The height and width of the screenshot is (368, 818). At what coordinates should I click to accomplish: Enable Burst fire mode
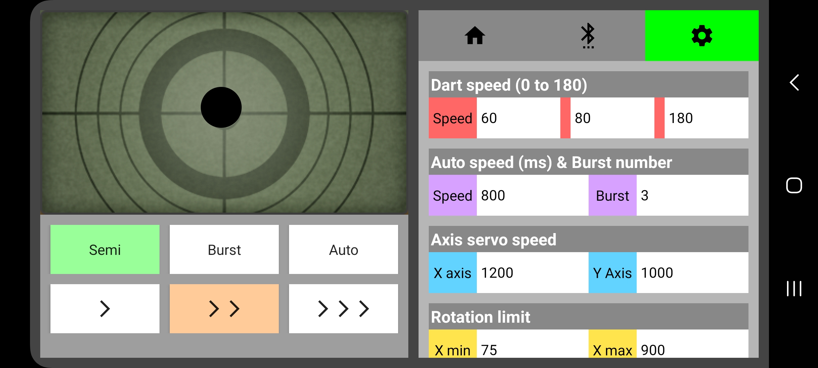[224, 249]
